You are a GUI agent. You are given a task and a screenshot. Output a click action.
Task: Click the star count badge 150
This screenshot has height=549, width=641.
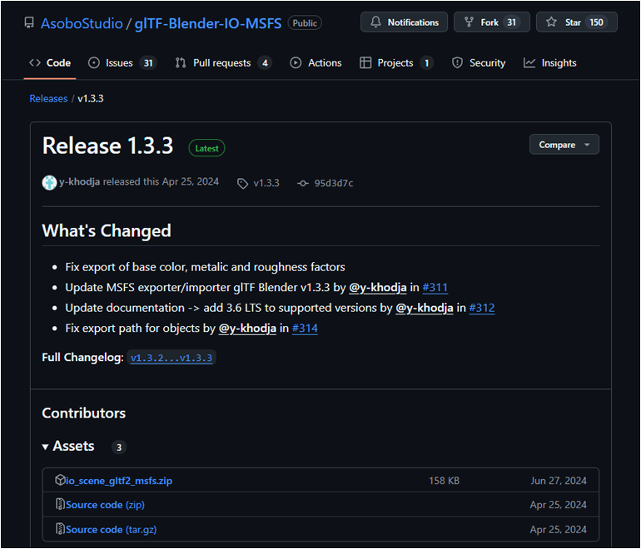596,22
